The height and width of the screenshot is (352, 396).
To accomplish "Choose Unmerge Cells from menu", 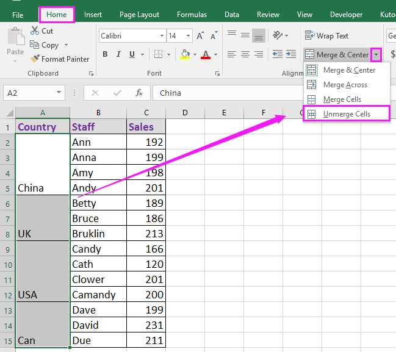I will 347,114.
